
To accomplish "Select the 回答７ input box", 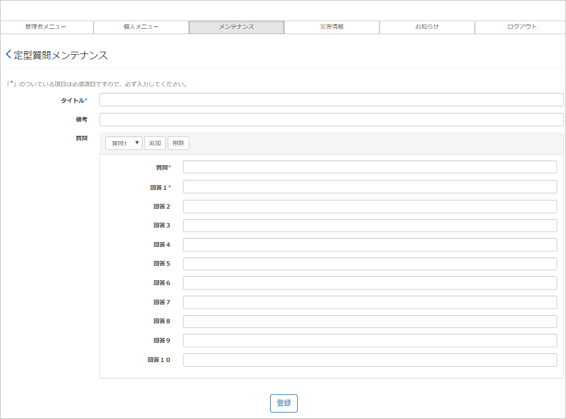I will pyautogui.click(x=369, y=303).
